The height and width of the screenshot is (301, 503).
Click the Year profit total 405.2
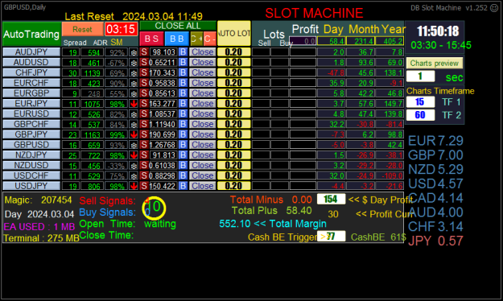[390, 41]
